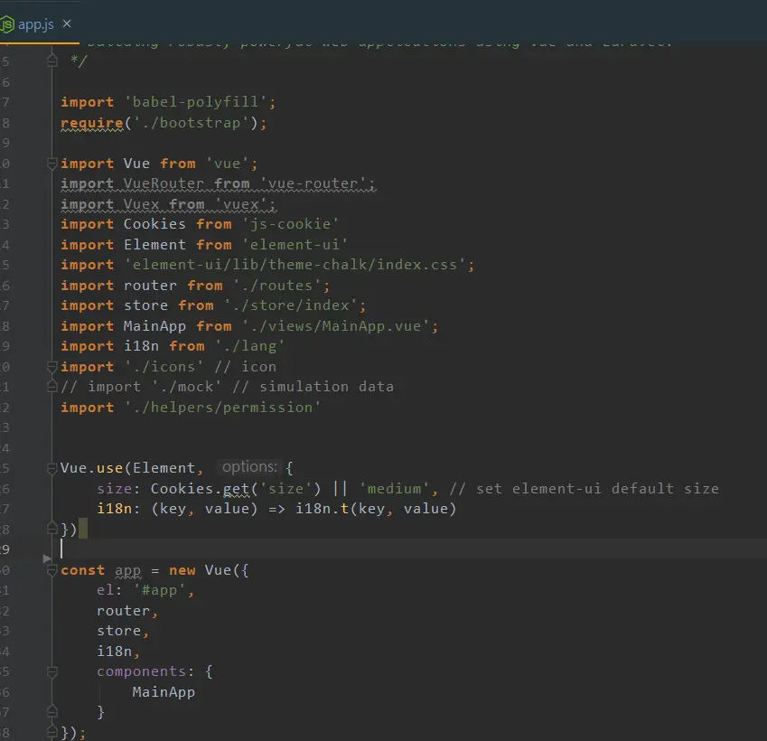767x741 pixels.
Task: Click 'babel-polyfill' import string
Action: (196, 102)
